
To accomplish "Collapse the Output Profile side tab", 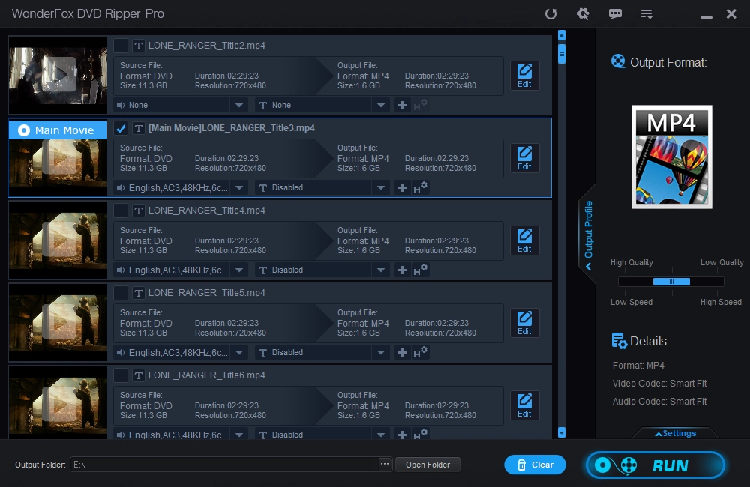I will pos(589,232).
